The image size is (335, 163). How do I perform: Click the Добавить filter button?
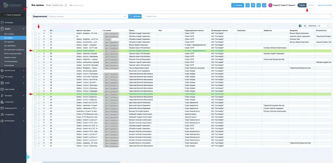pos(135,16)
